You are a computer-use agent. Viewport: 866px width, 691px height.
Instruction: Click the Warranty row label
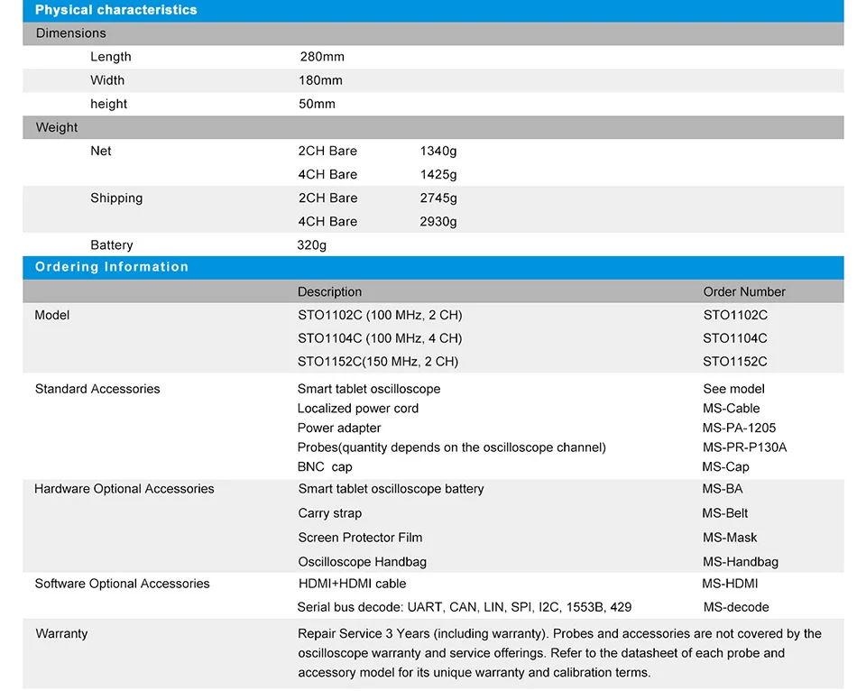[x=61, y=634]
